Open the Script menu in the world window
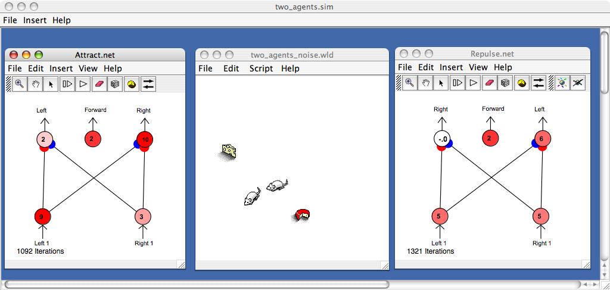 pos(261,68)
